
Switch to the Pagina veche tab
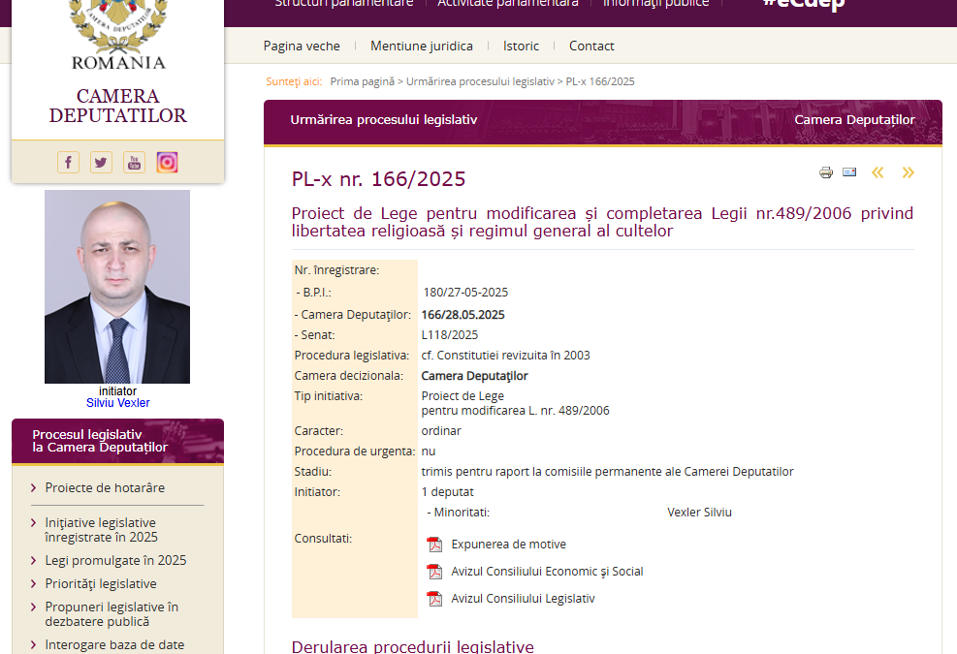point(302,46)
